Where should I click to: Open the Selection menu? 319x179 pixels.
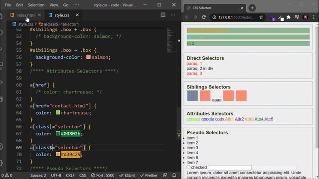pyautogui.click(x=36, y=5)
